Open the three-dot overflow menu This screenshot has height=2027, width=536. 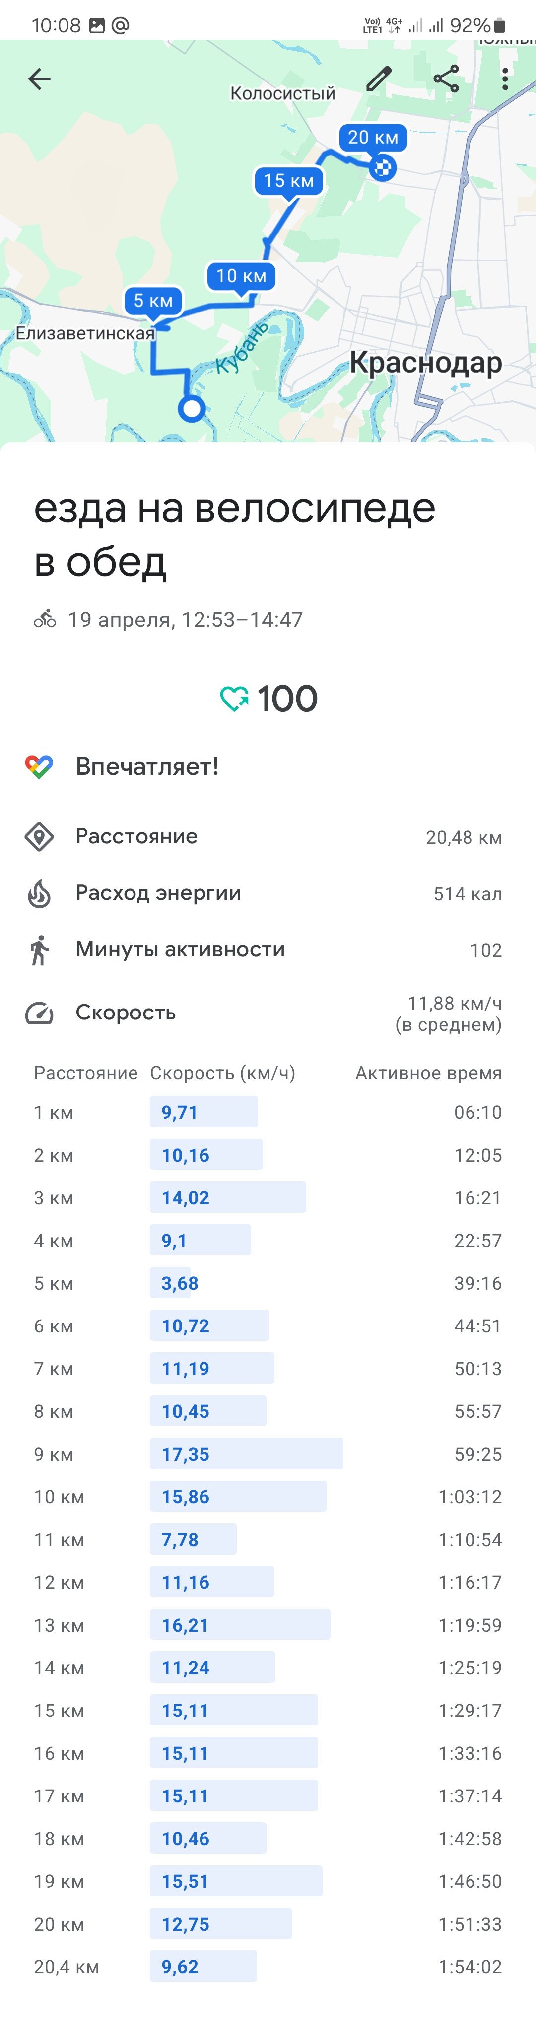[x=505, y=78]
